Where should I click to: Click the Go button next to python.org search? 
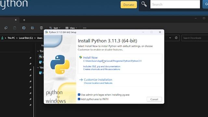(x=206, y=4)
